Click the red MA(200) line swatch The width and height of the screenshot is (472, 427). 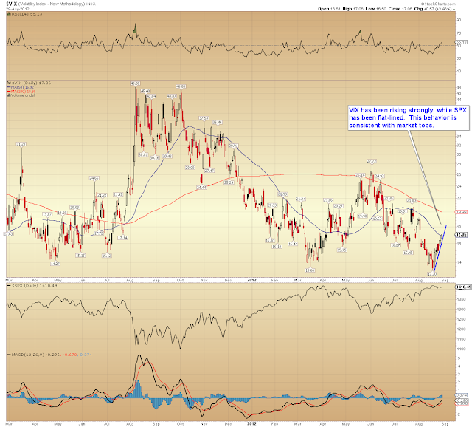click(9, 92)
